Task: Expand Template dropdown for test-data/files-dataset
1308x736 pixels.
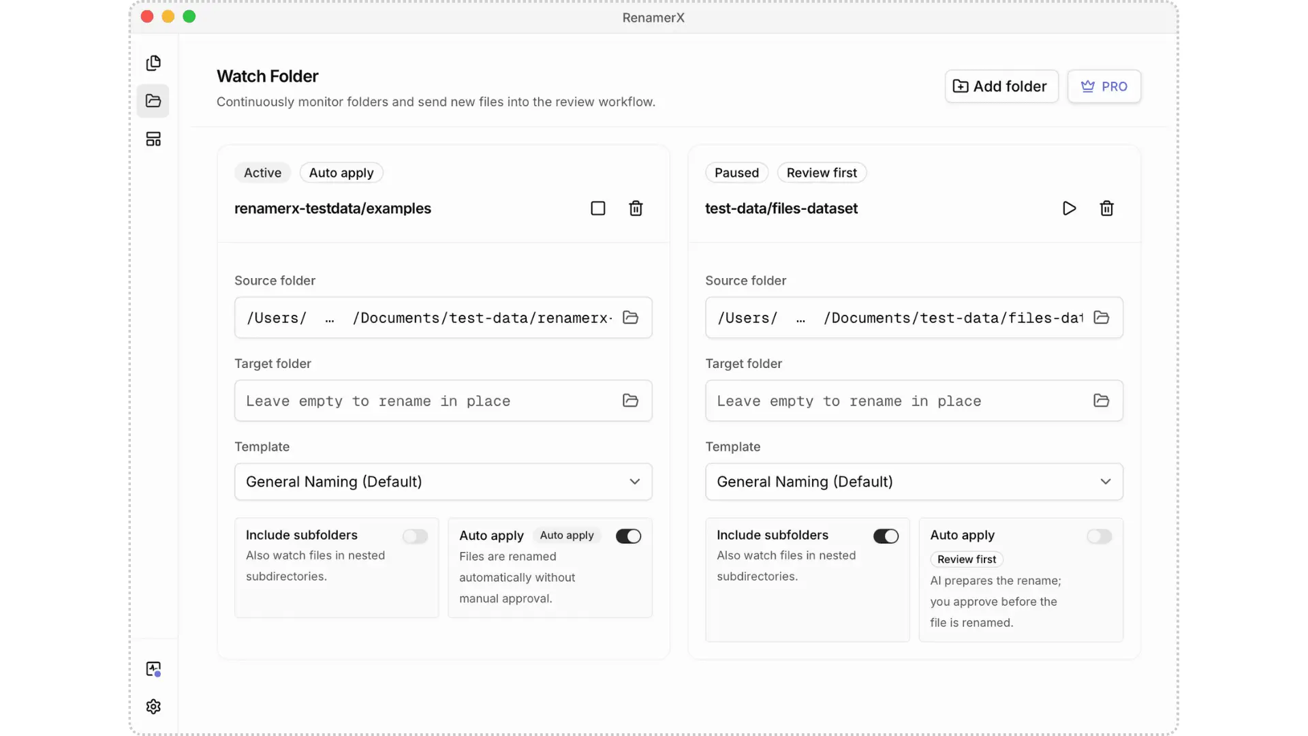Action: [x=914, y=482]
